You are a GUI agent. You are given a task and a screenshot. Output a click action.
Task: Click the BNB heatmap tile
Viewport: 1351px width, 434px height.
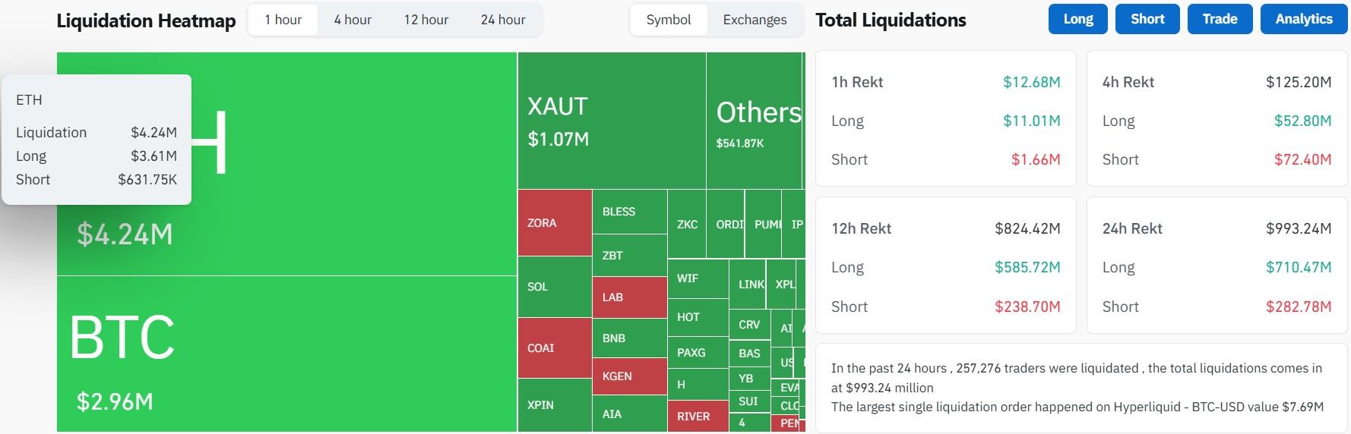point(629,338)
